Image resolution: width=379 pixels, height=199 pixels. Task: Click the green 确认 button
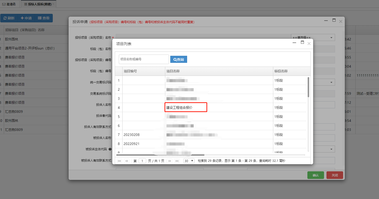click(x=316, y=175)
